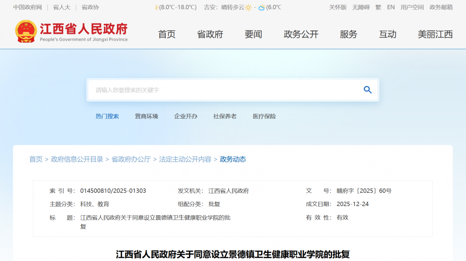Open the 政务邮箱 link
466x261 pixels.
(441, 7)
